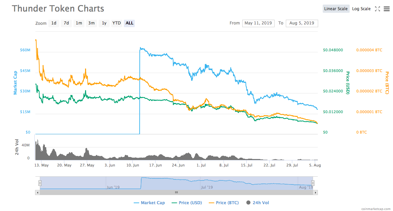Click the 15. Jul axis label
Image resolution: width=393 pixels, height=211 pixels.
[x=247, y=165]
